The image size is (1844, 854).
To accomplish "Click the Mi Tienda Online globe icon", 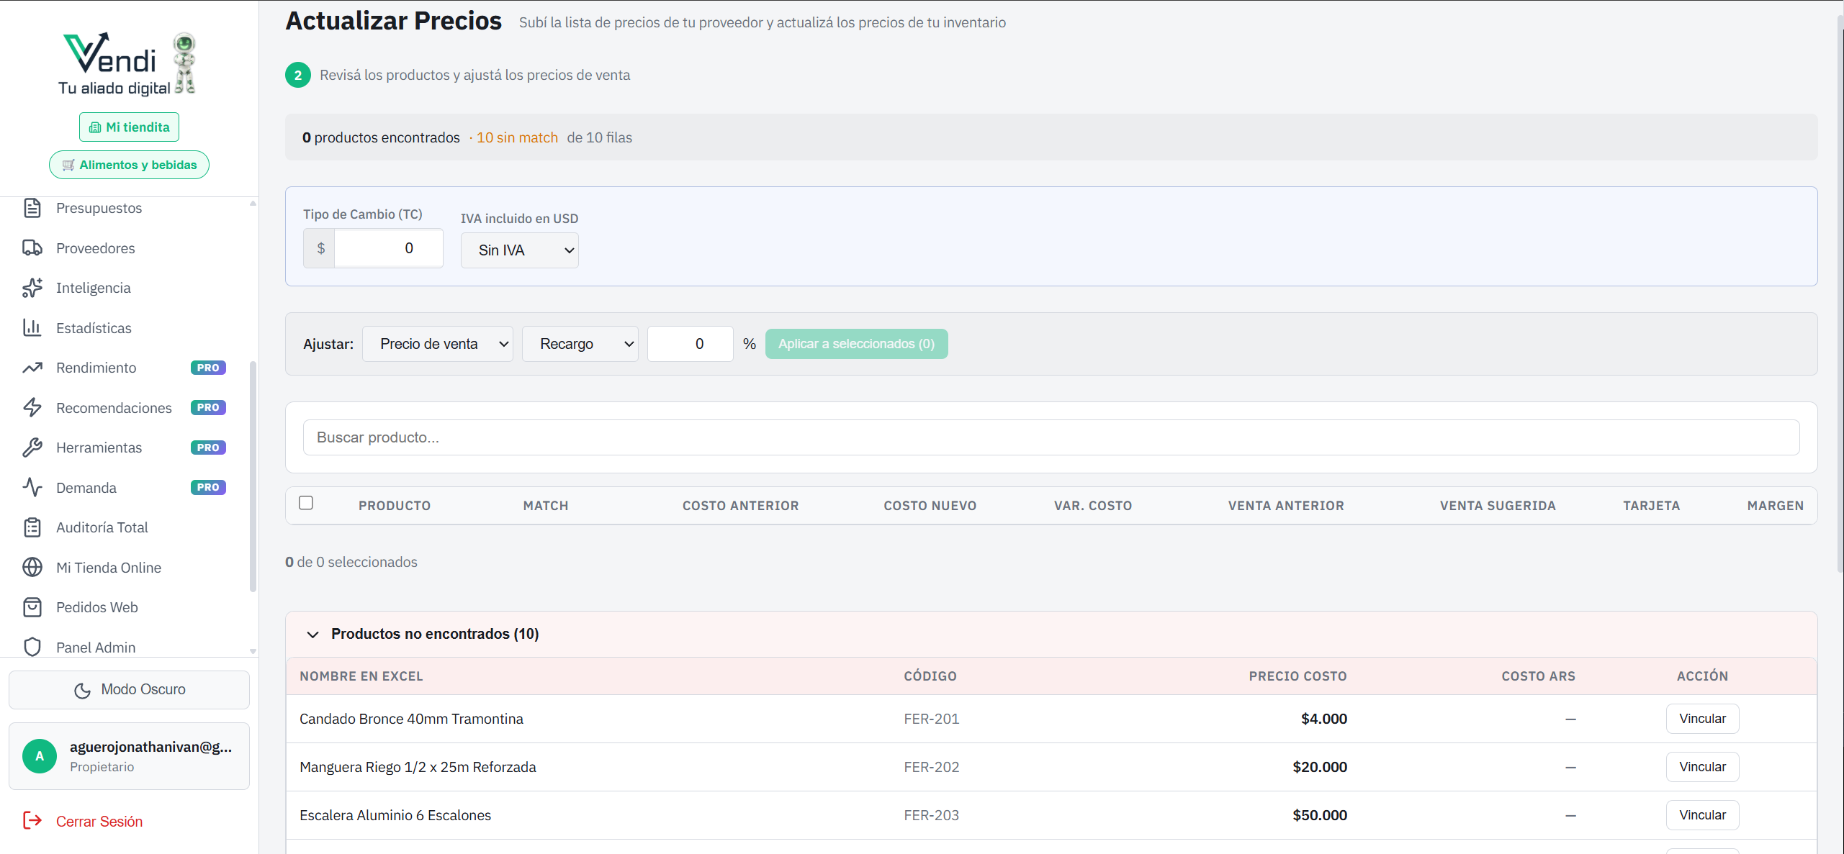I will click(32, 568).
